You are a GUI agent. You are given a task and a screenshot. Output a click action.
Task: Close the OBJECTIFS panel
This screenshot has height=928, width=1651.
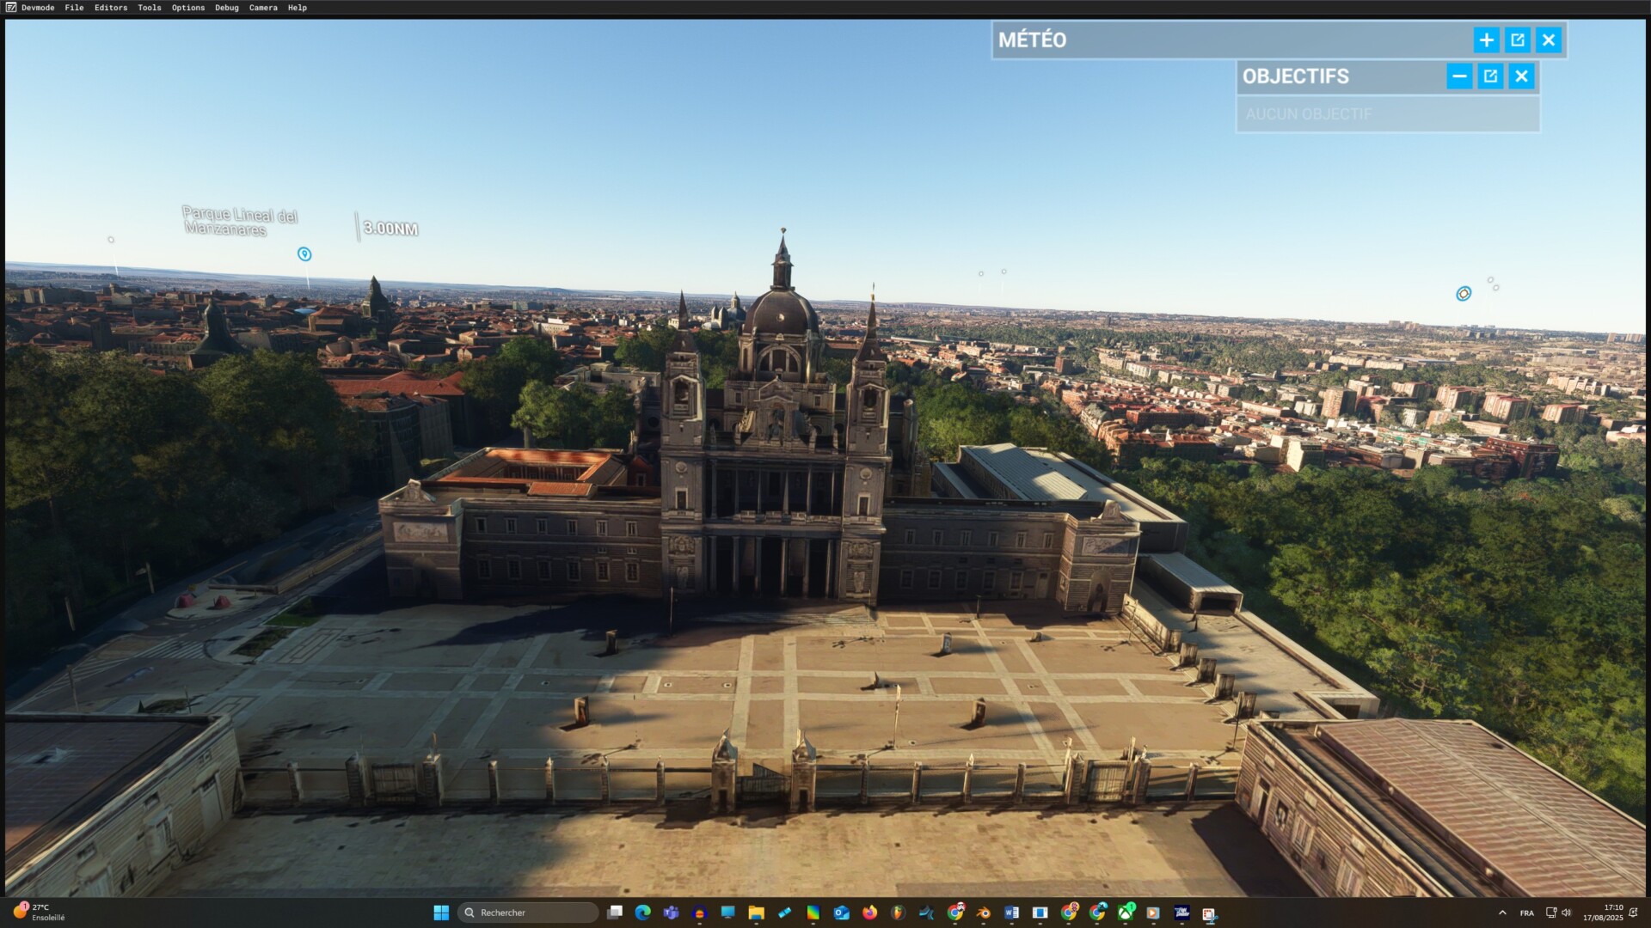(1522, 76)
